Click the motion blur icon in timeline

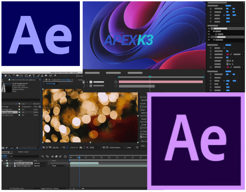coord(60,156)
